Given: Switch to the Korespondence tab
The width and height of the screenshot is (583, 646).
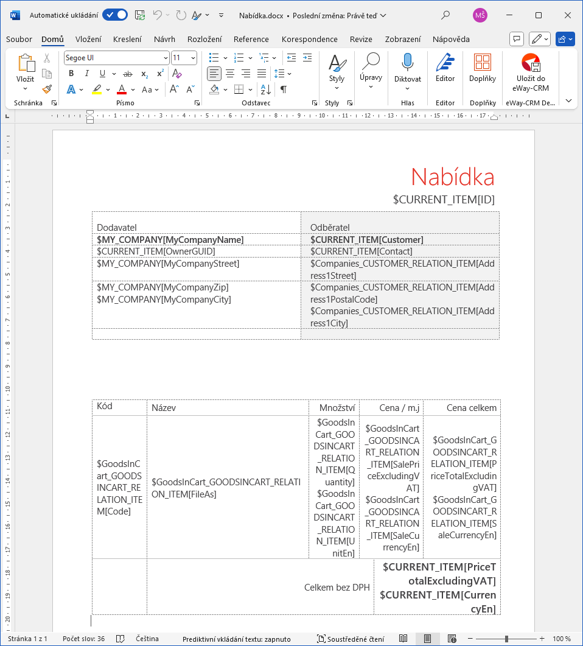Looking at the screenshot, I should point(309,39).
